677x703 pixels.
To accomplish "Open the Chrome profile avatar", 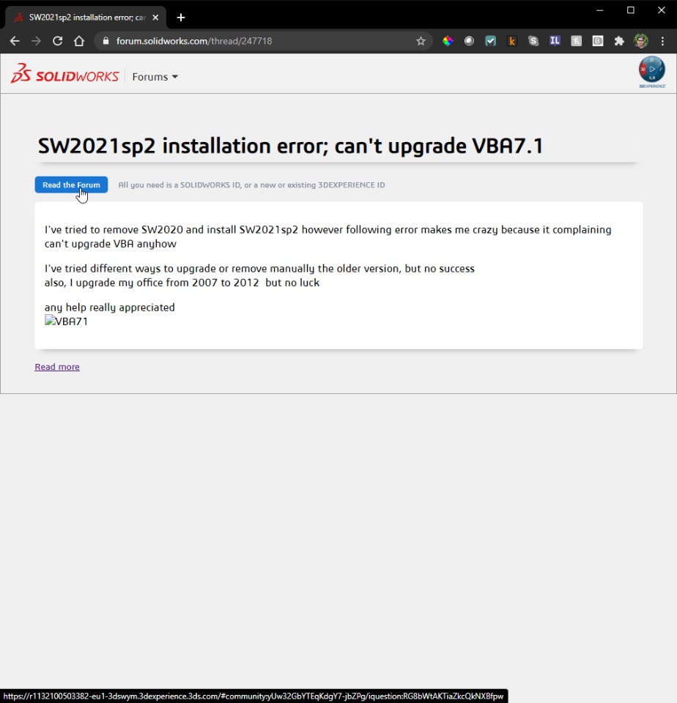I will [x=641, y=41].
